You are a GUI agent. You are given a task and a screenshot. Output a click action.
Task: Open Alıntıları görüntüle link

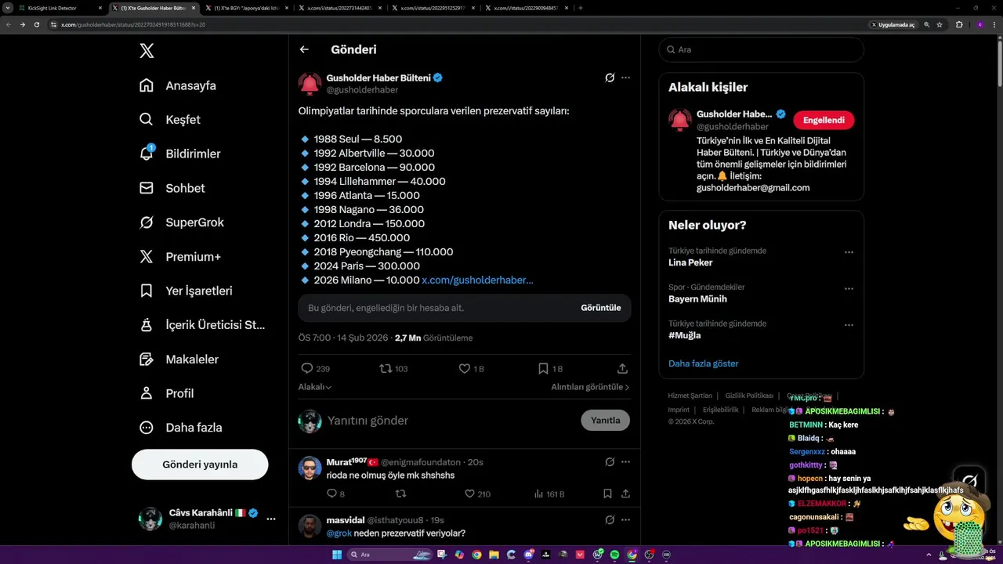tap(590, 387)
